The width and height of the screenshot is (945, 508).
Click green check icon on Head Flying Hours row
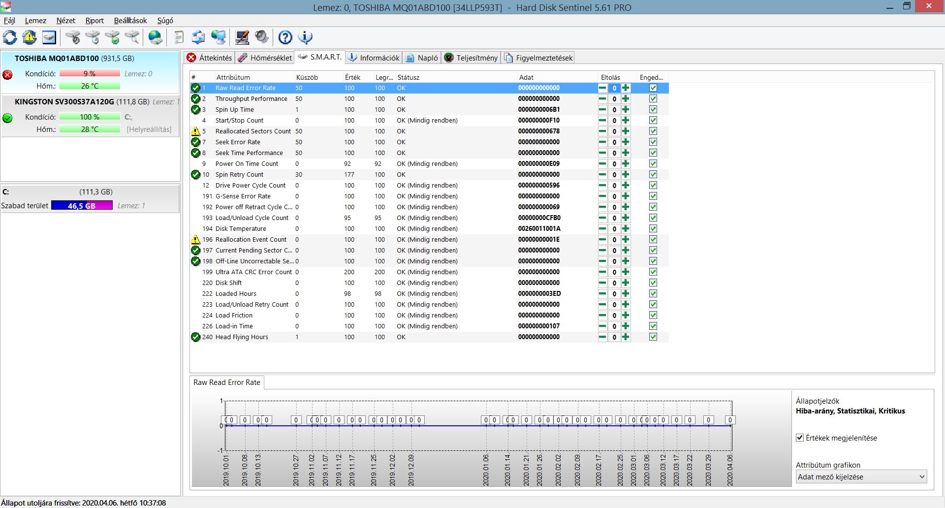195,337
